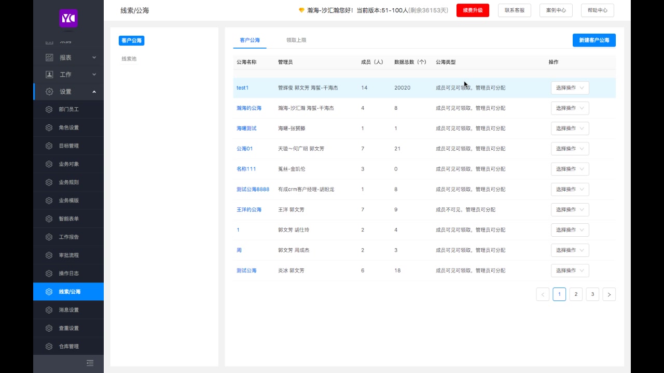664x373 pixels.
Task: Open the 王洋的公海 pool link
Action: point(249,210)
